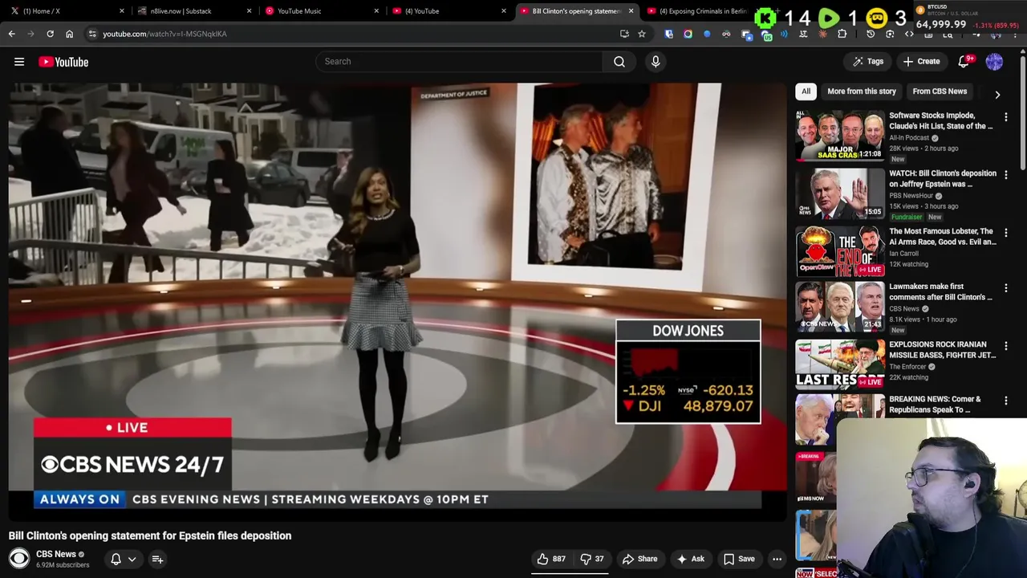The height and width of the screenshot is (578, 1027).
Task: Switch to the YouTube Music tab
Action: (x=321, y=11)
